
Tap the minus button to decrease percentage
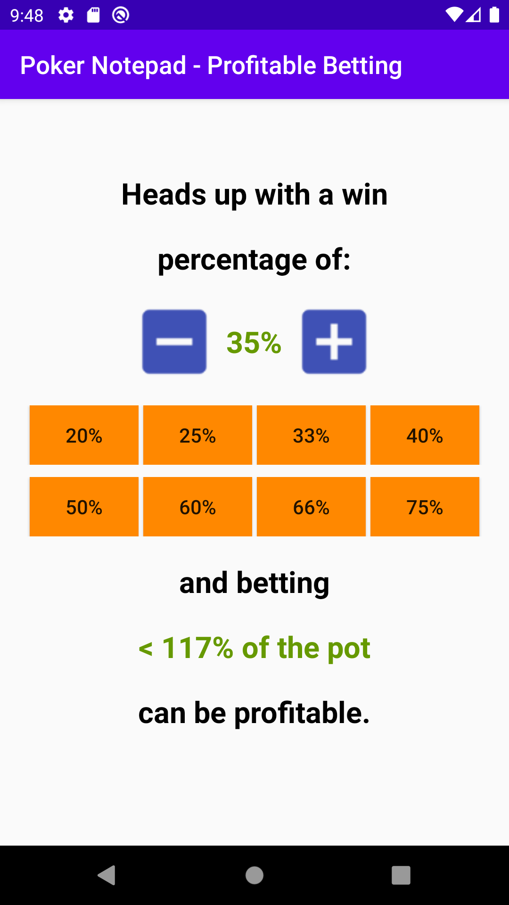pyautogui.click(x=174, y=342)
